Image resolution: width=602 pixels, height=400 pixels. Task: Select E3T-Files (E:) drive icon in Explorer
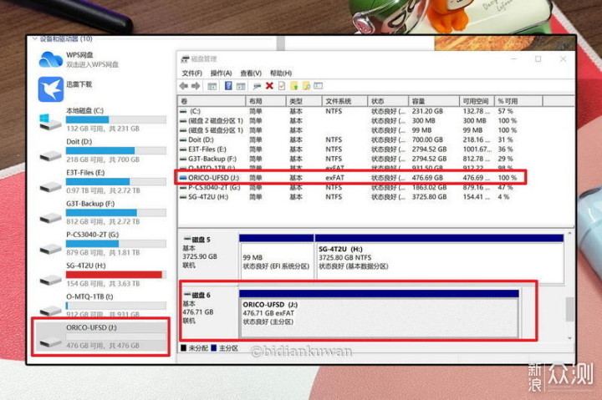[50, 187]
